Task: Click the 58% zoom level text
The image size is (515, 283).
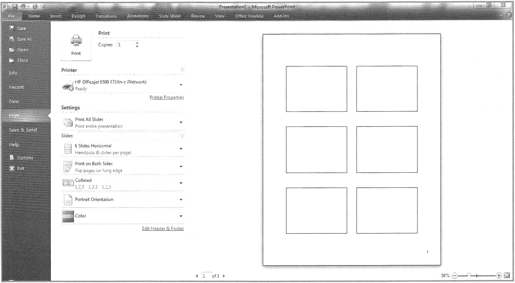Action: click(x=445, y=275)
